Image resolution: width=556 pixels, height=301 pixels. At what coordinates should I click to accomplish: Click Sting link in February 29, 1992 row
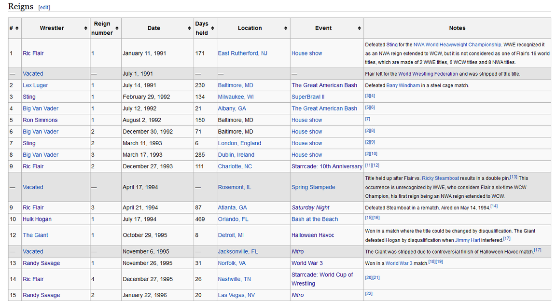point(29,97)
